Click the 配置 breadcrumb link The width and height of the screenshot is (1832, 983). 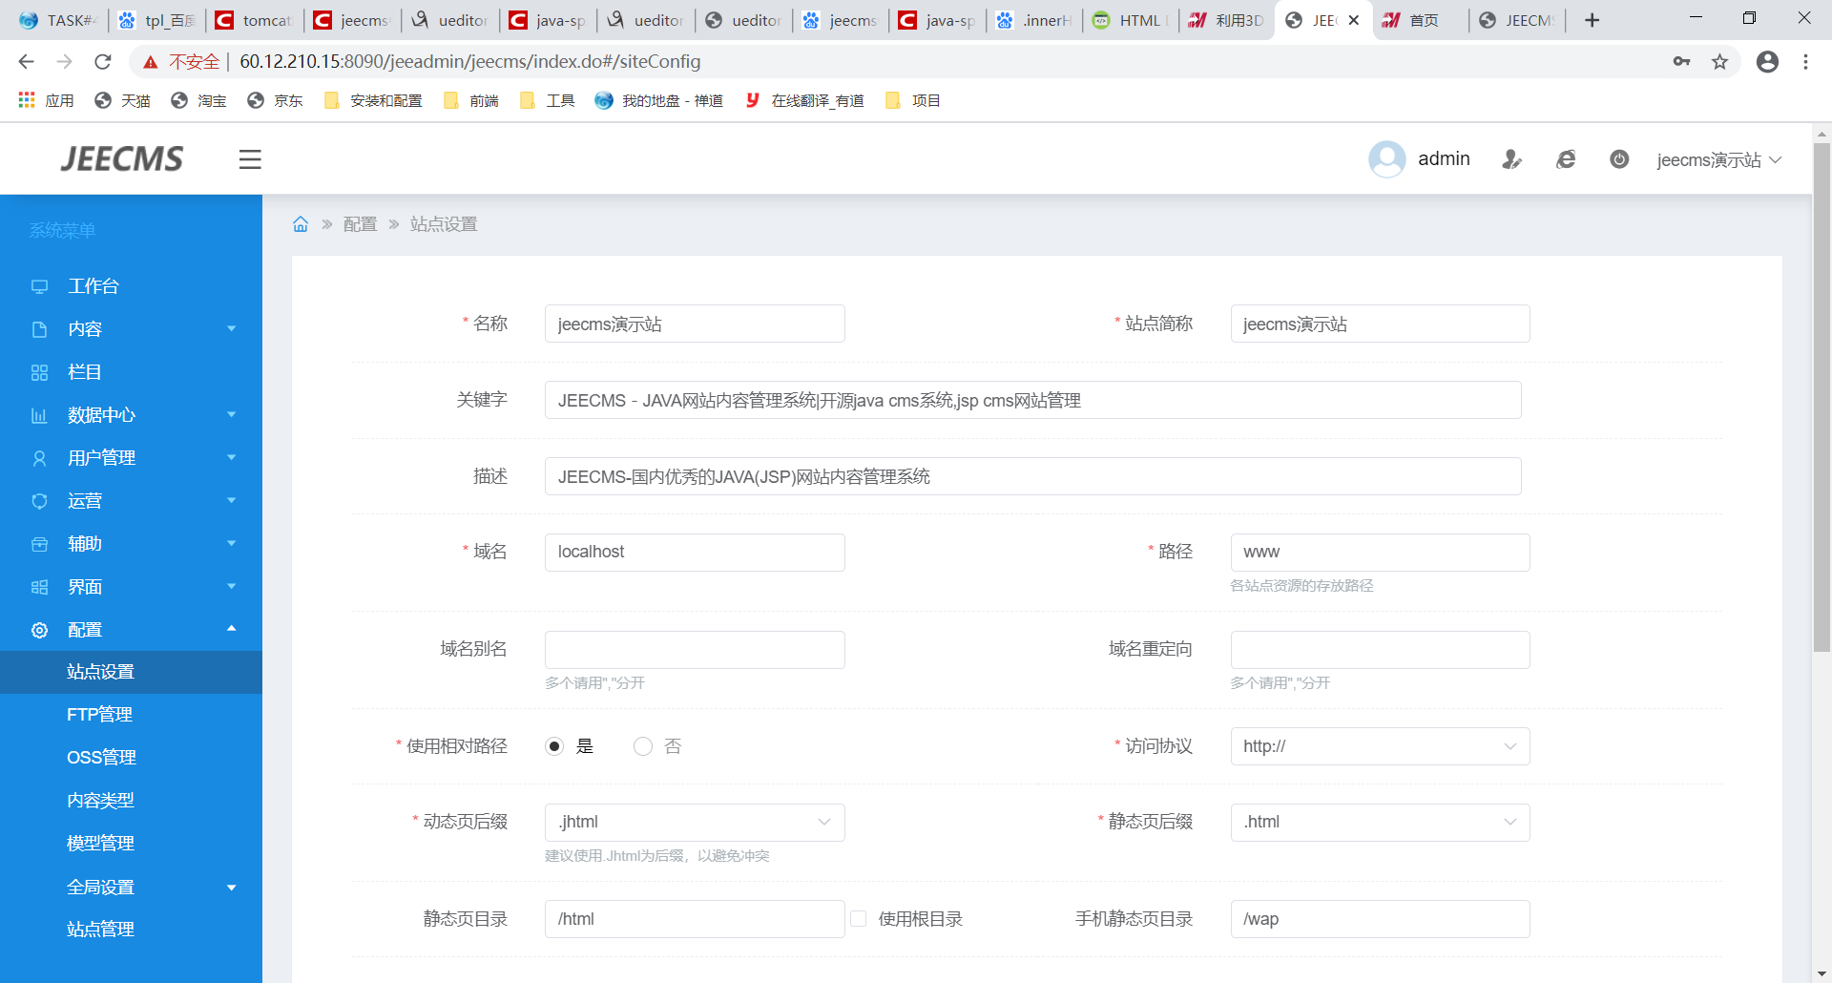tap(360, 224)
